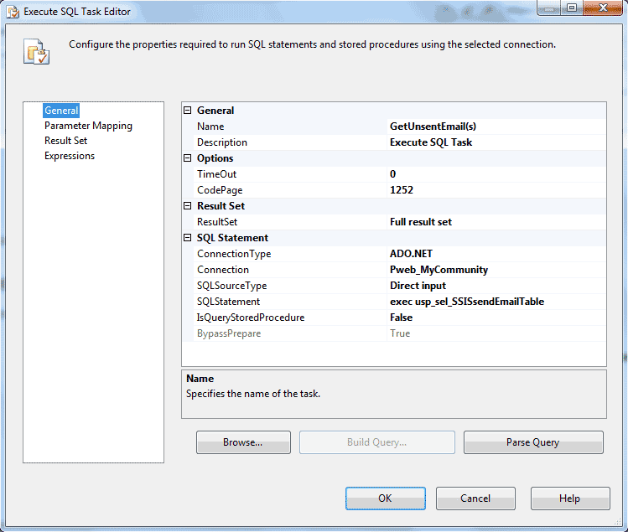
Task: Switch to the Result Set page
Action: coord(65,141)
